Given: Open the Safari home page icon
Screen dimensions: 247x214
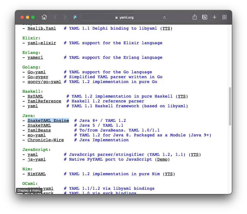Looking at the screenshot, I should [x=44, y=17].
